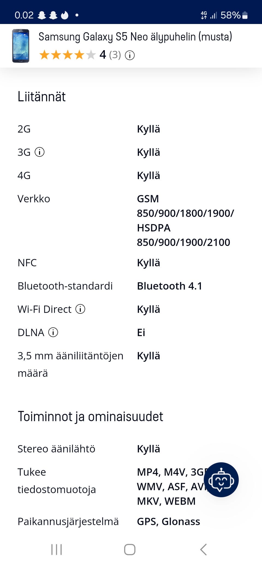
Task: Tap the Samsung Galaxy S5 Neo product thumbnail
Action: click(x=20, y=46)
